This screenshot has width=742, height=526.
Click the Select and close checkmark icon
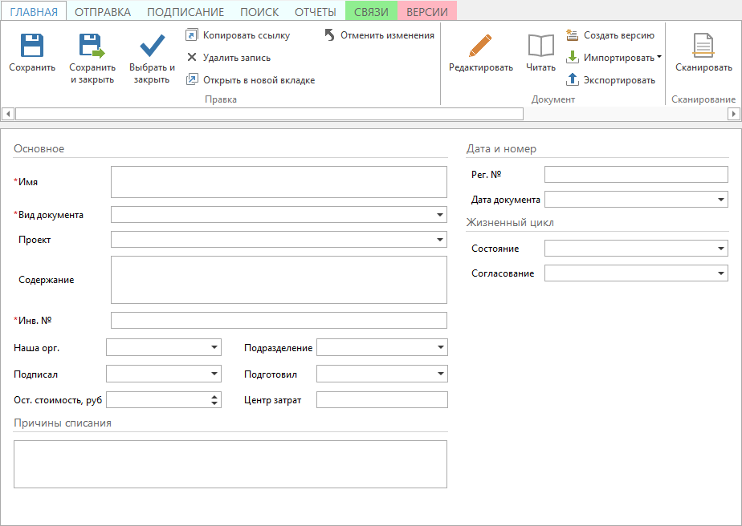(x=152, y=46)
